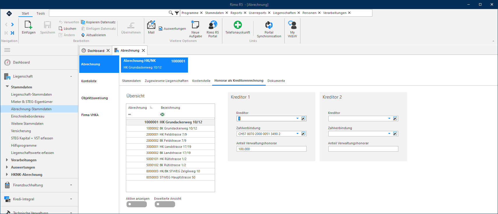Select row 2000001 HK Feldstrasse 7/9
The image size is (498, 214).
(x=170, y=134)
